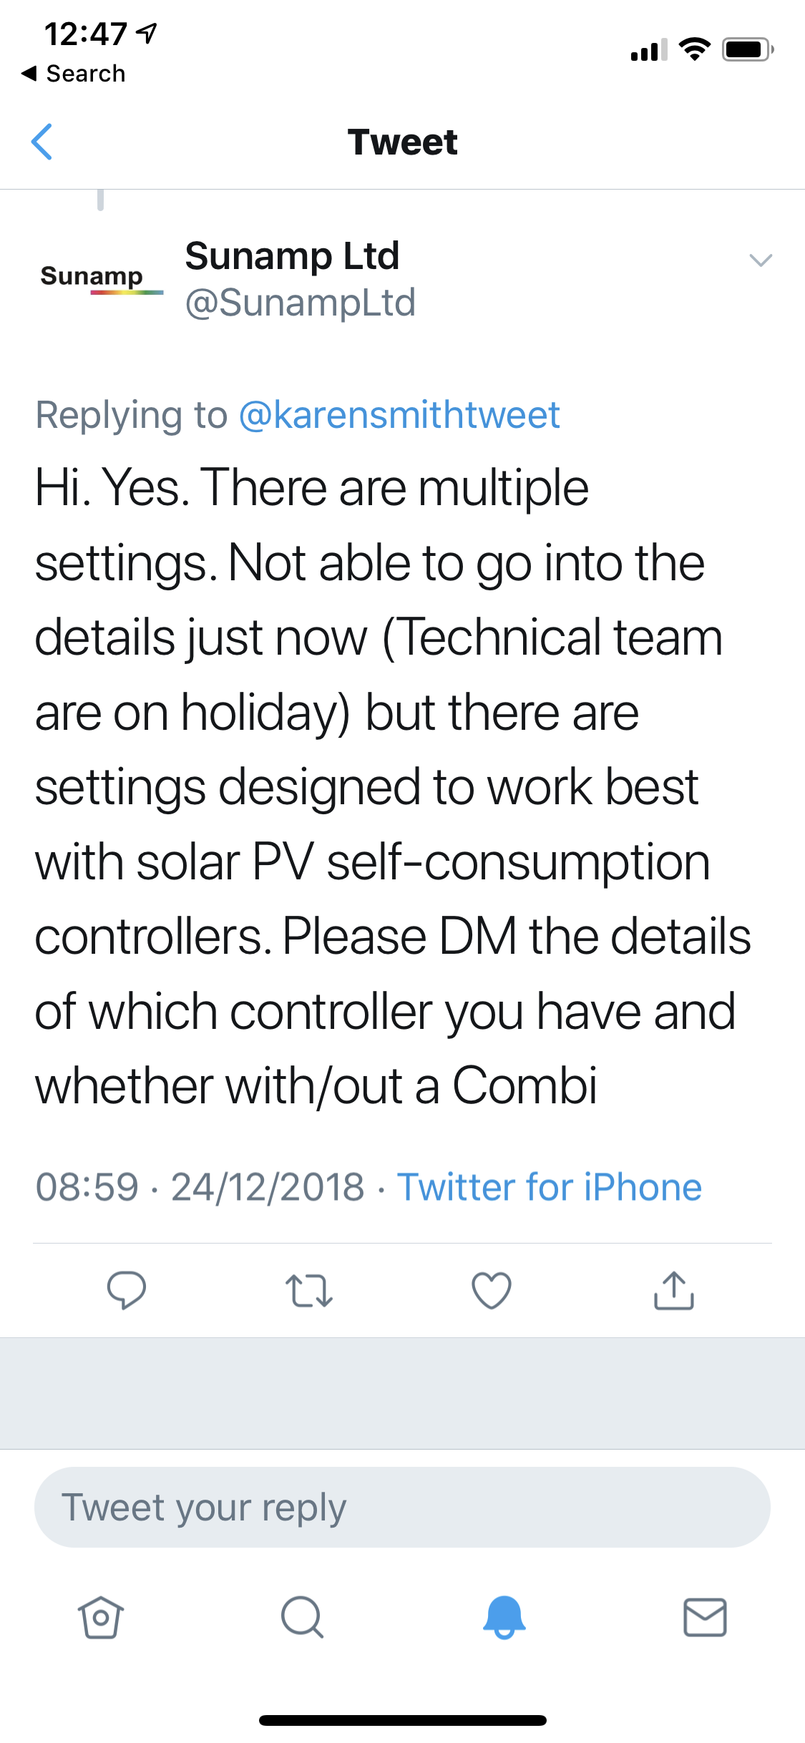Open the Notifications bell tab
Image resolution: width=805 pixels, height=1743 pixels.
[x=504, y=1617]
